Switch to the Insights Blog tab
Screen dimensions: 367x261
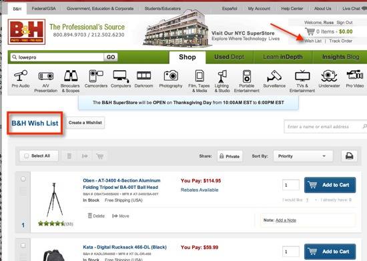click(x=340, y=57)
